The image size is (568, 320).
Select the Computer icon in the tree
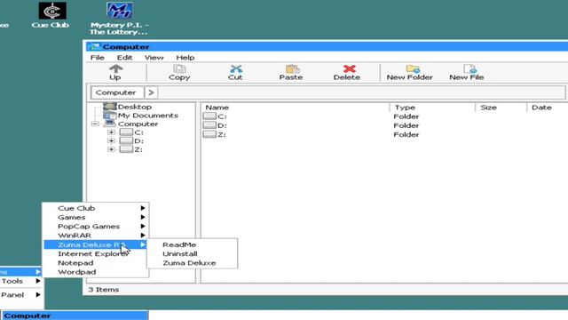(110, 124)
